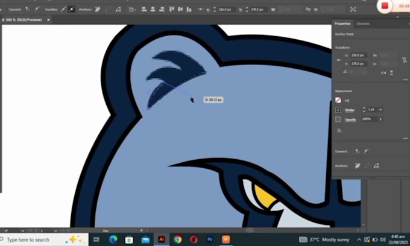Open Mail app from taskbar
Image resolution: width=410 pixels, height=246 pixels.
click(145, 239)
